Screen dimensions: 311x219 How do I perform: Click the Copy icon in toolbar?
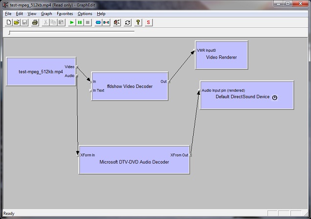[53, 22]
